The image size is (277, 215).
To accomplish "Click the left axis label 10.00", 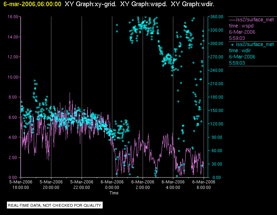I will (x=13, y=77).
